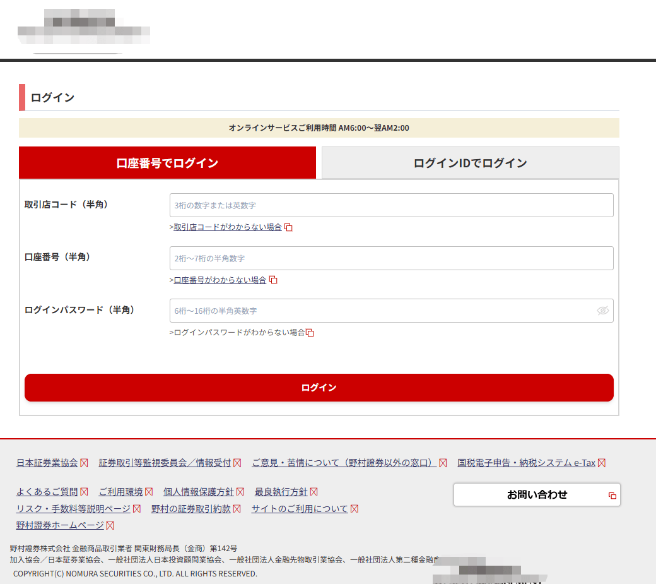656x584 pixels.
Task: Switch to the ログインIDでログイン tab
Action: 470,162
